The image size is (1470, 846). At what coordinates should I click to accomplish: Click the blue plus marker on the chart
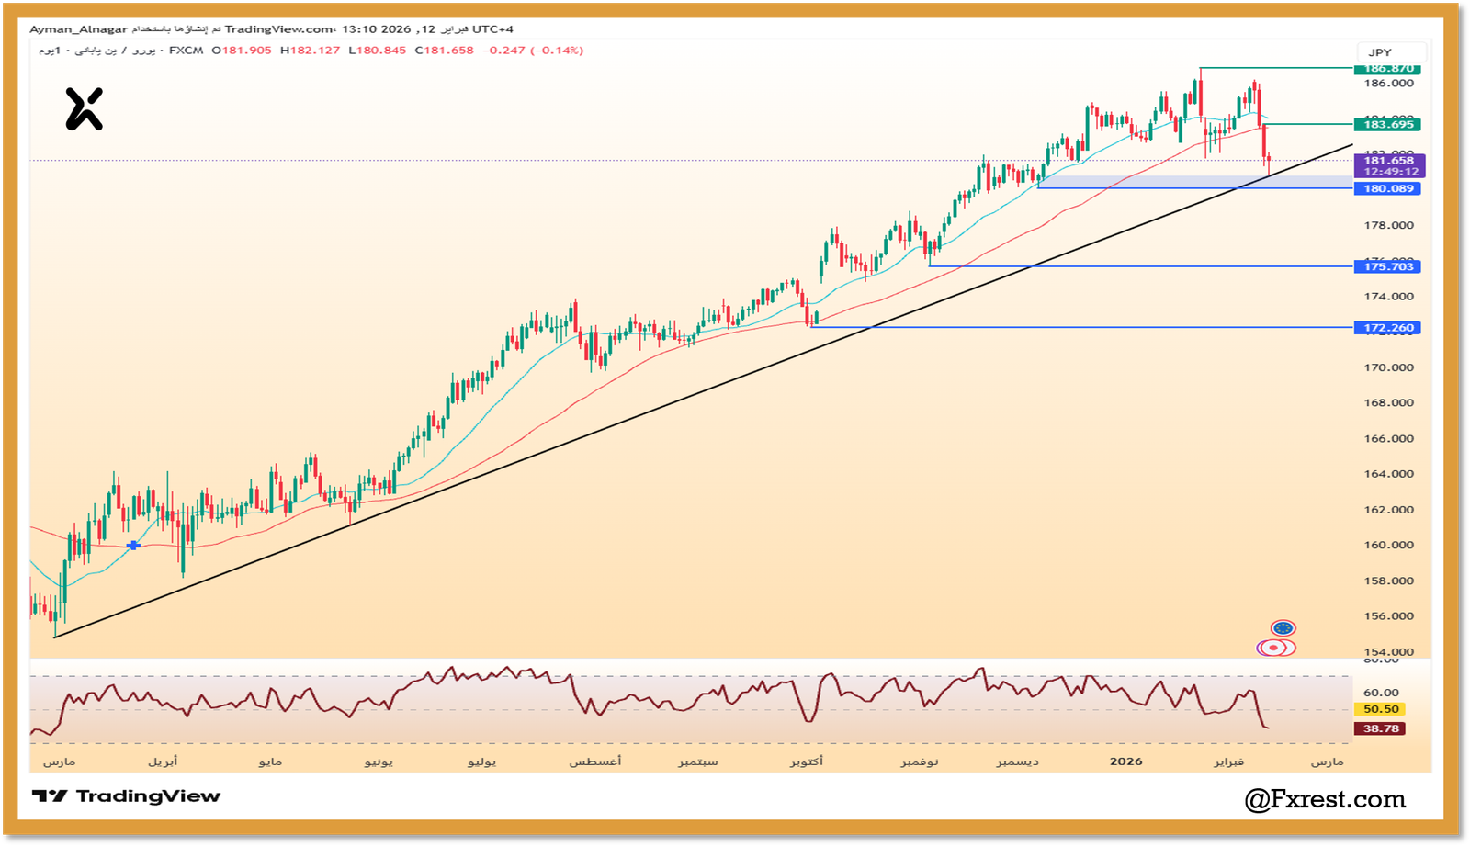pos(134,545)
